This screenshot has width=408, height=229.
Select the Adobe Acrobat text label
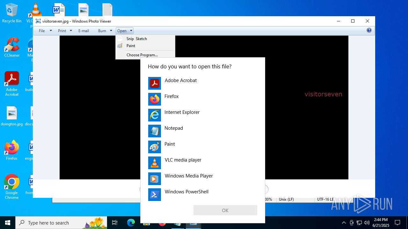click(181, 80)
